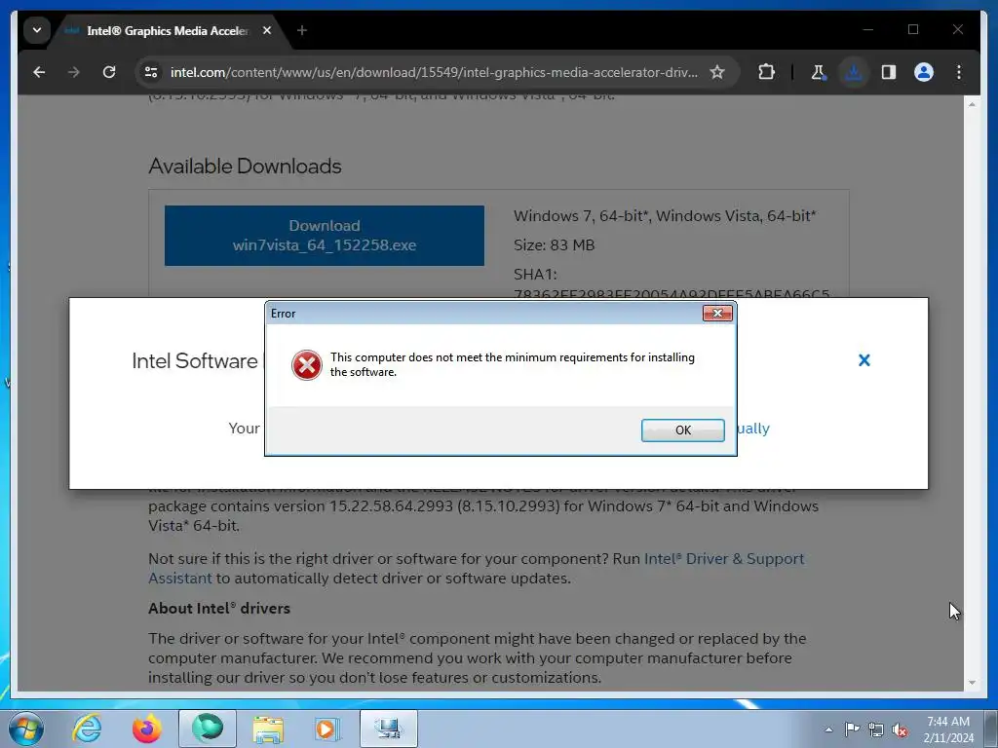The width and height of the screenshot is (998, 748).
Task: Open Action Center flag icon
Action: click(x=852, y=729)
